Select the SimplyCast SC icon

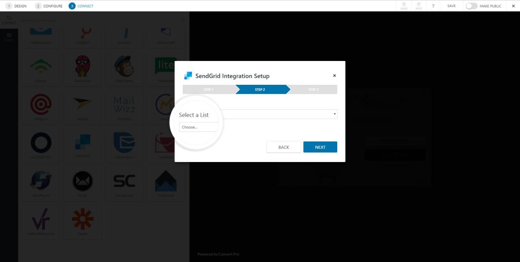click(124, 181)
